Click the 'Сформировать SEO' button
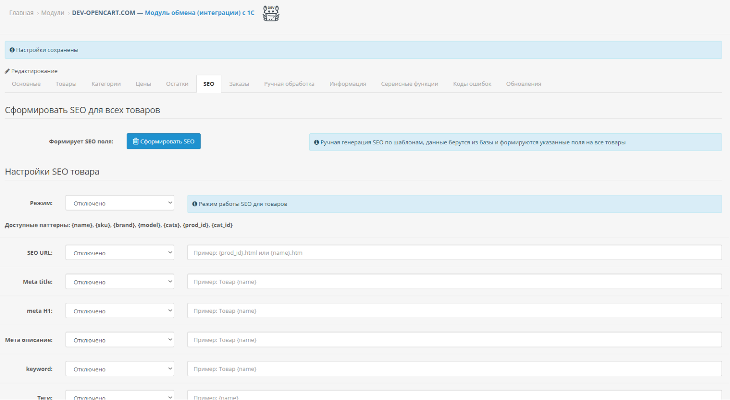730x400 pixels. coord(164,142)
